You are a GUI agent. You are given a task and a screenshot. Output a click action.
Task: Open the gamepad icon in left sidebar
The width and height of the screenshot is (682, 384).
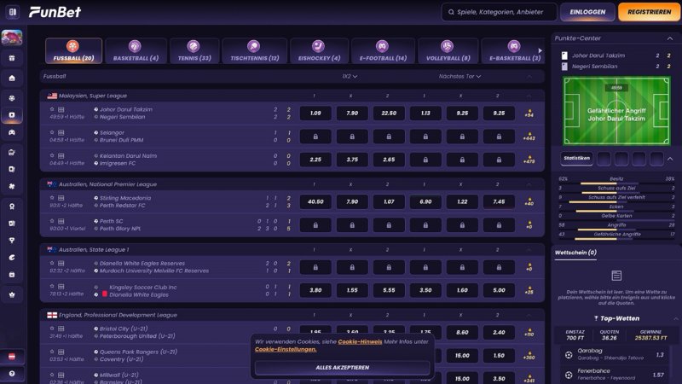click(x=12, y=132)
